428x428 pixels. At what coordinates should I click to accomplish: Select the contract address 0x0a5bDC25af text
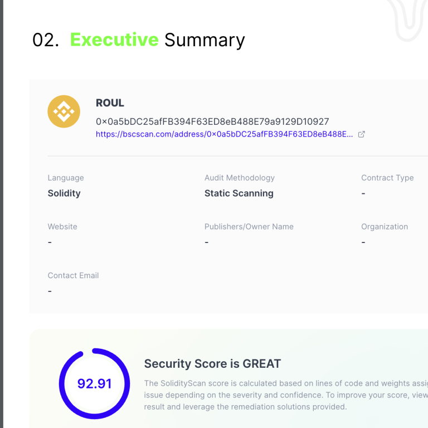pyautogui.click(x=212, y=121)
